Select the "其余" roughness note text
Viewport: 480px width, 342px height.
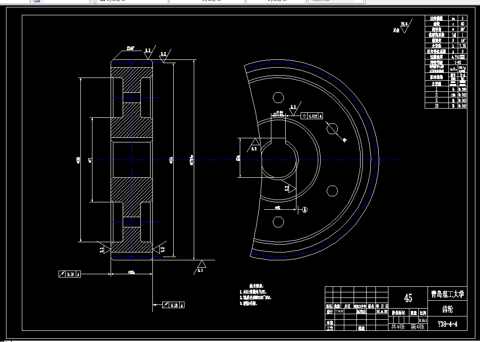pos(396,30)
